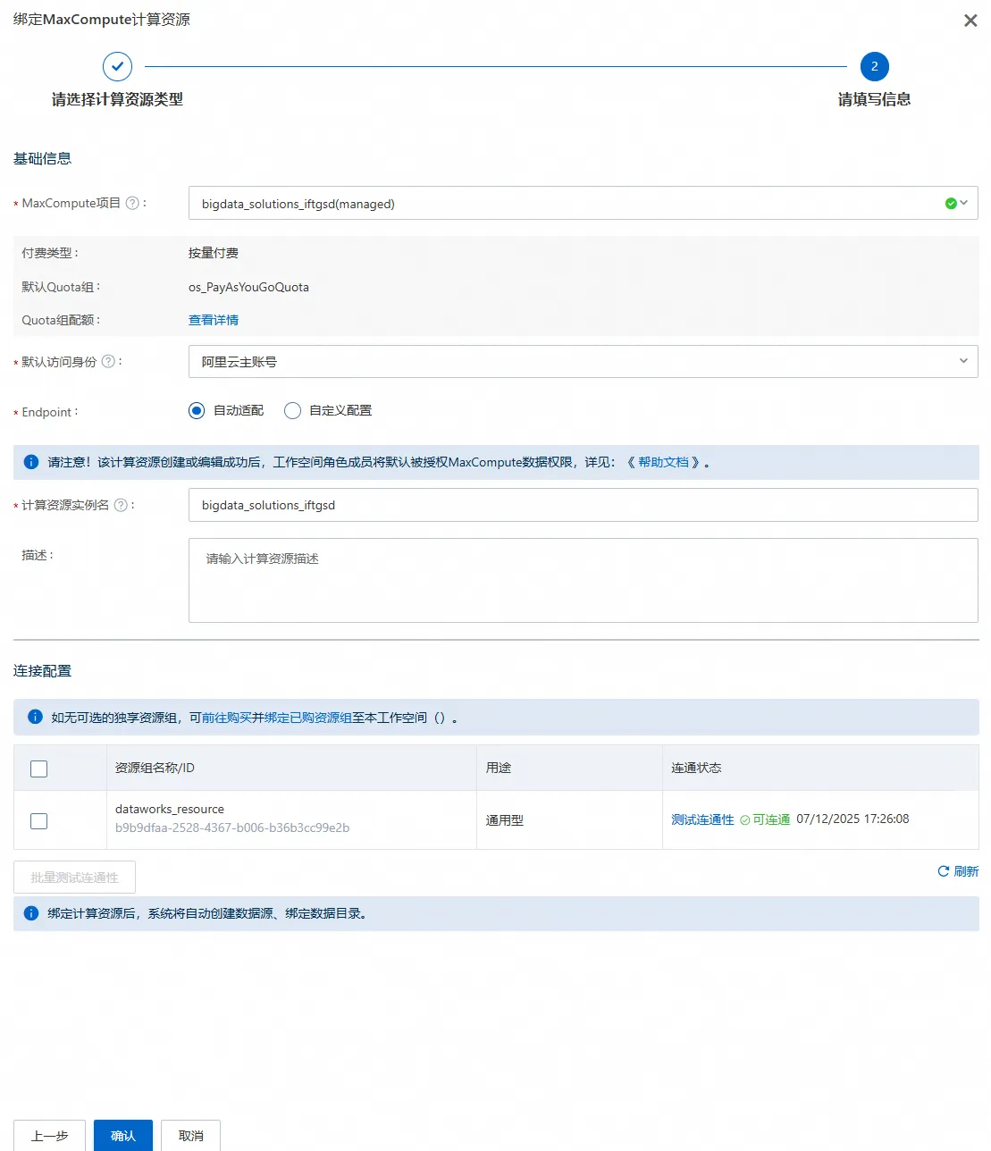Viewport: 991px width, 1151px height.
Task: Click the info icon in 请注意 notice
Action: [31, 462]
